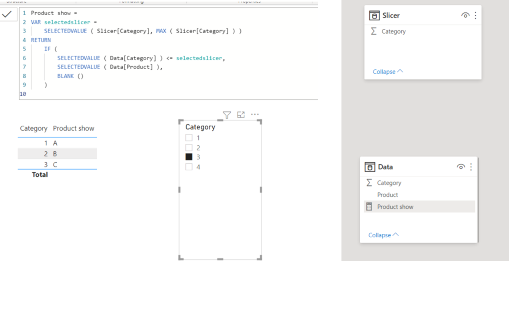Toggle visibility eye on Data table
The width and height of the screenshot is (509, 322).
(x=461, y=167)
